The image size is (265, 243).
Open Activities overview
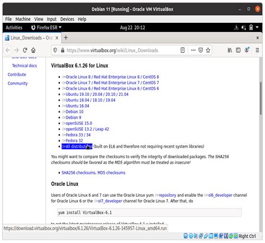tap(14, 28)
